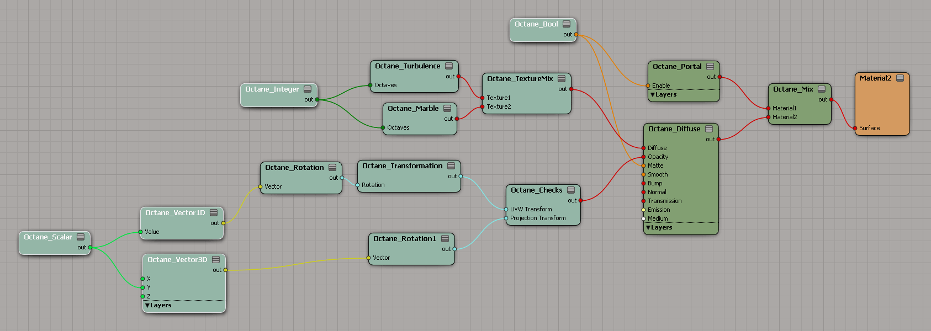Select the Octane_TextureMix node title
This screenshot has height=331, width=931.
tap(520, 78)
